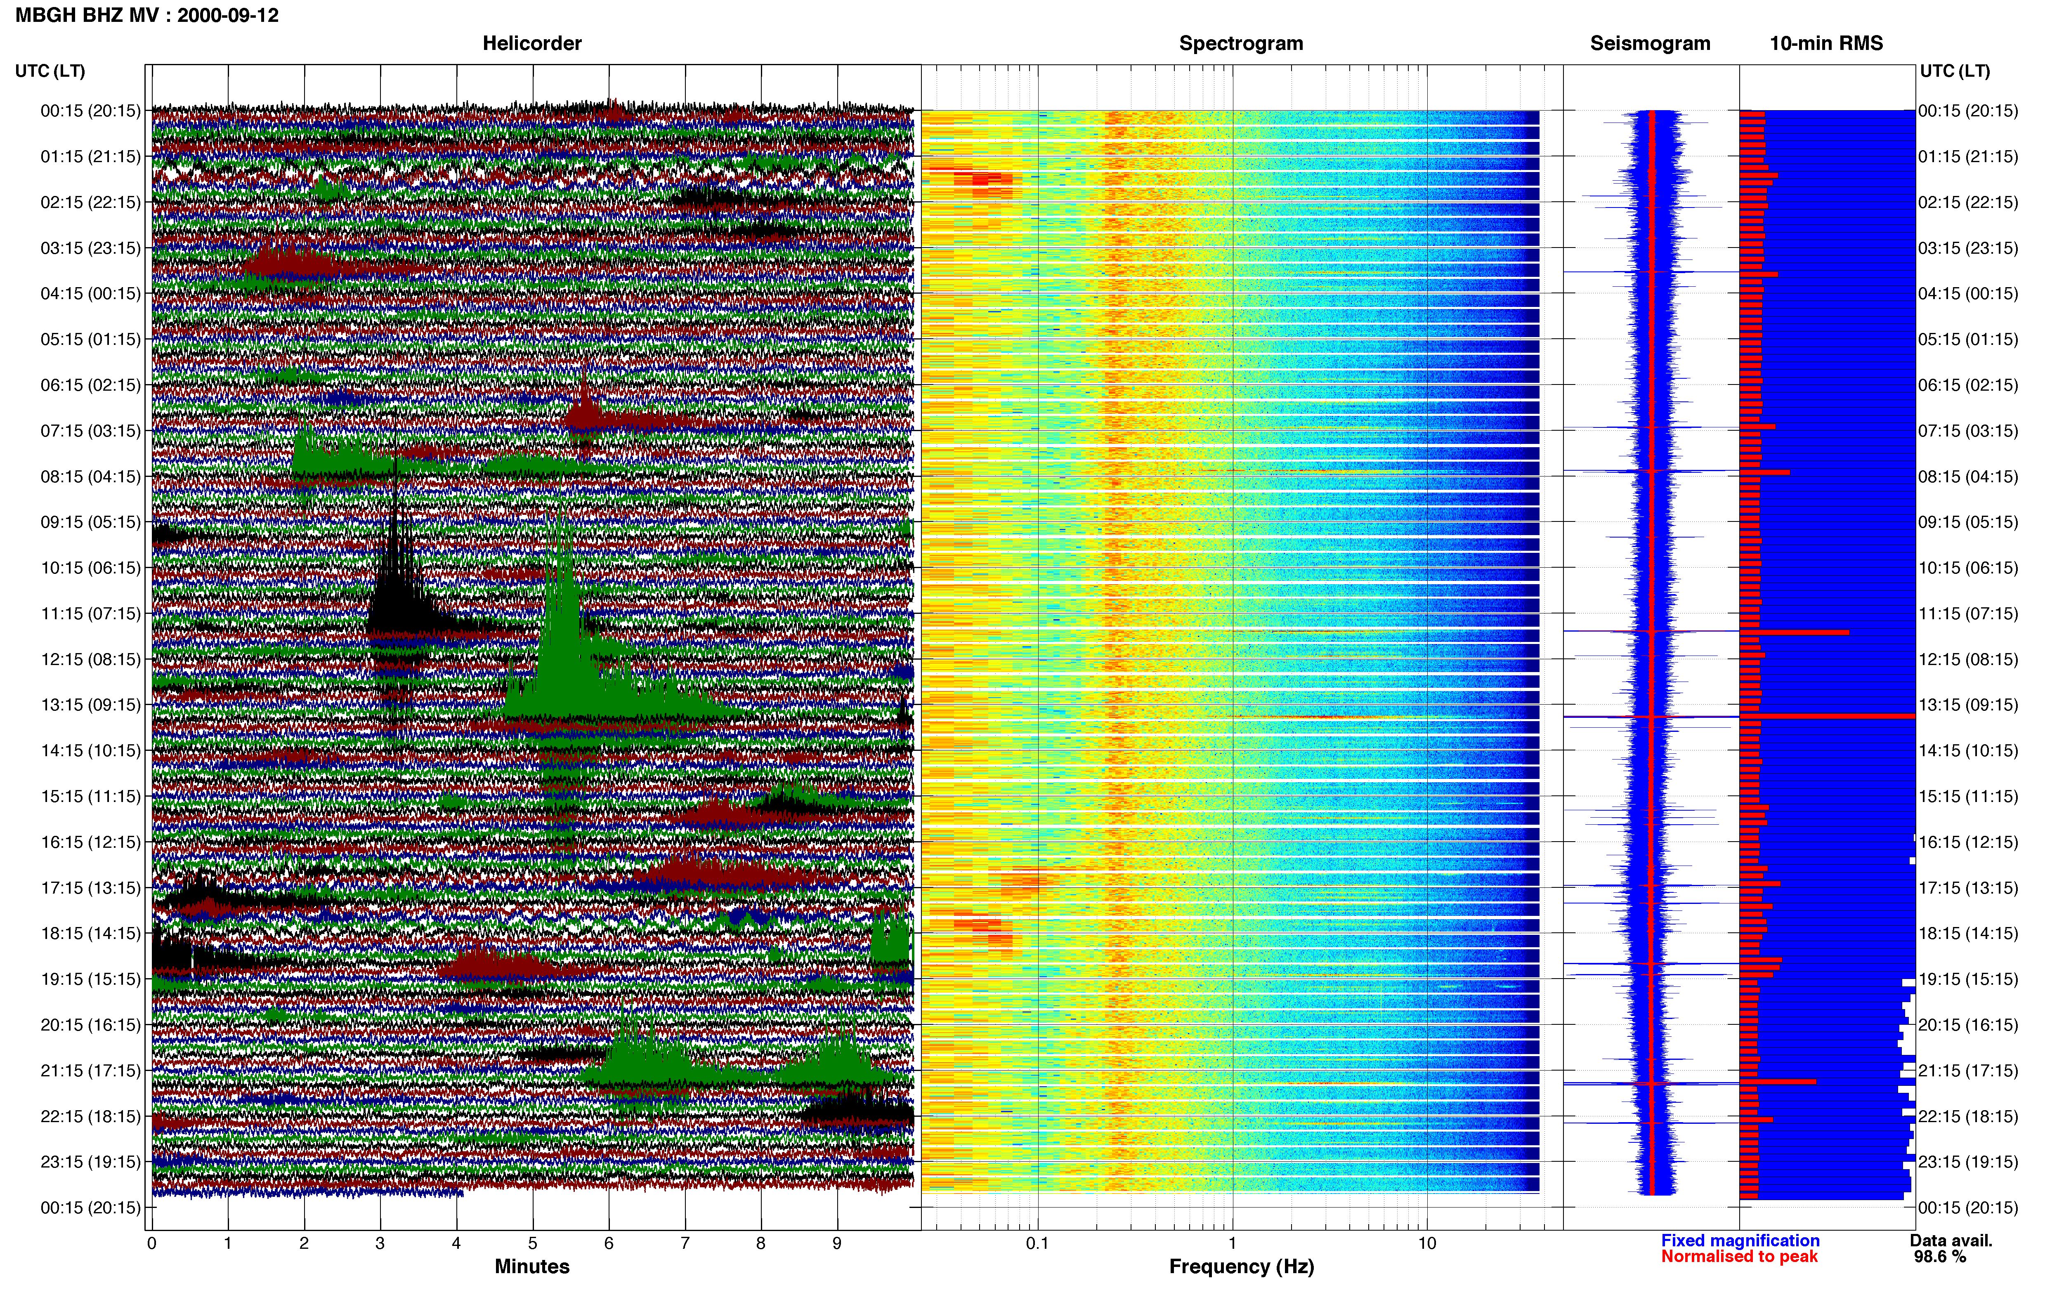Click the Minutes axis label
This screenshot has height=1295, width=2071.
pos(532,1267)
